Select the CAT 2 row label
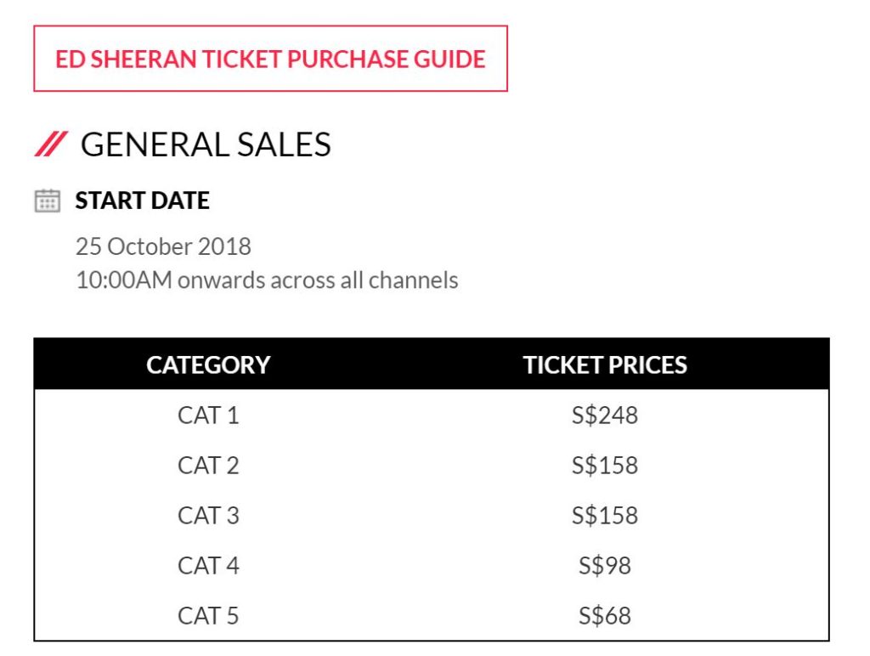Image resolution: width=870 pixels, height=656 pixels. (208, 466)
